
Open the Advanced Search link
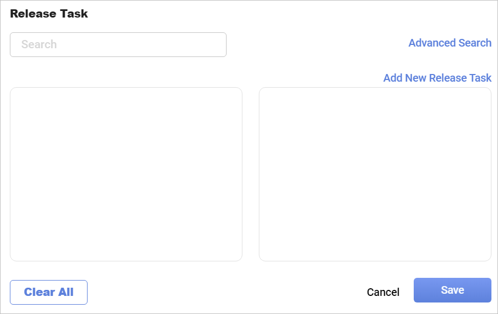[450, 43]
